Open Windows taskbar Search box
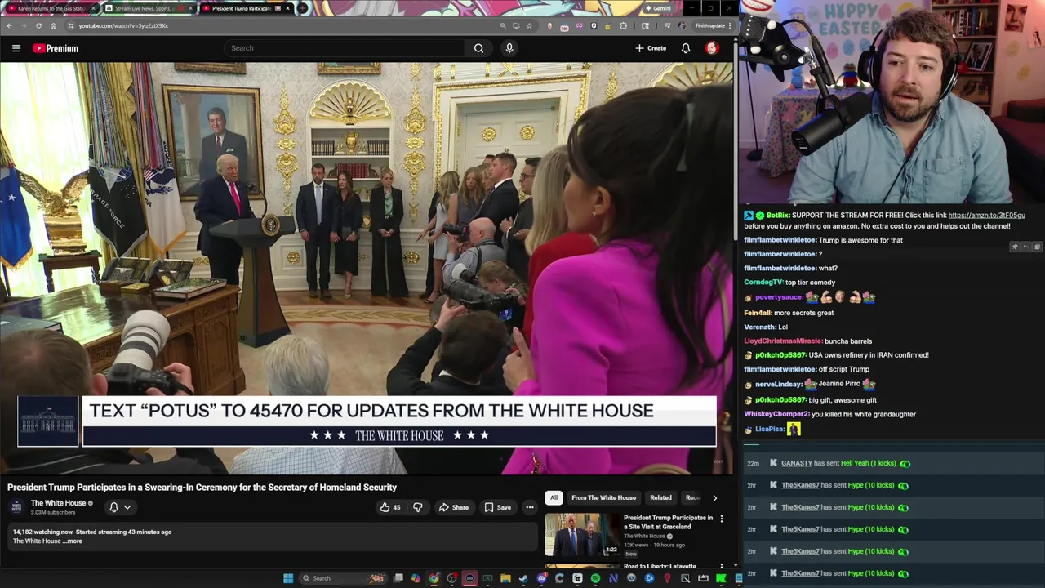This screenshot has width=1045, height=588. click(341, 578)
